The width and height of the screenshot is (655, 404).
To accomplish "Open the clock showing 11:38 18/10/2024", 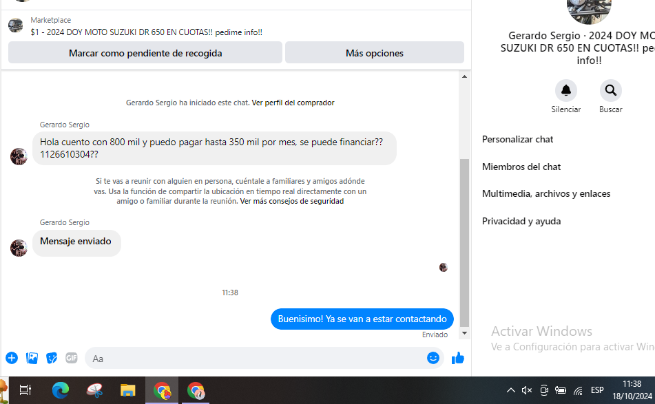I will click(x=632, y=390).
